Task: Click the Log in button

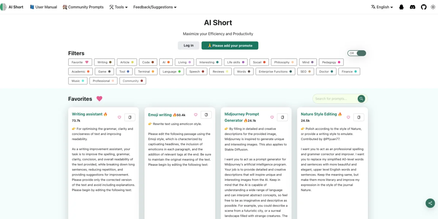Action: [188, 45]
